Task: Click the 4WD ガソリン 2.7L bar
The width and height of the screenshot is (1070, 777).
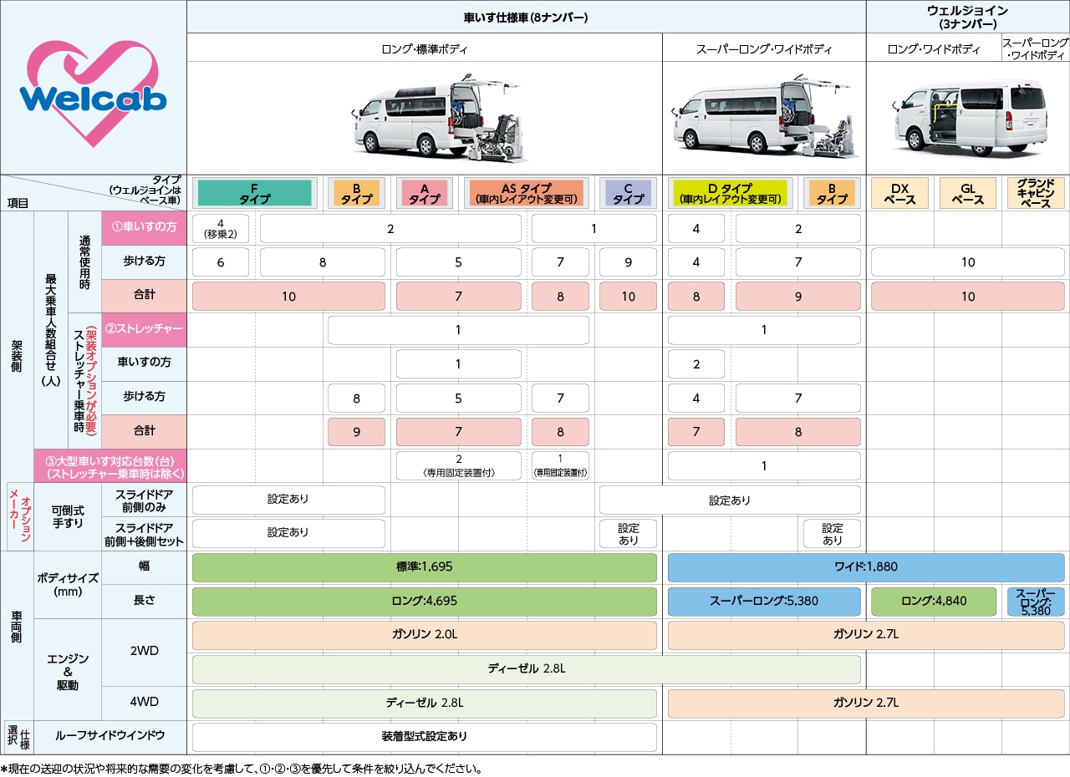Action: pyautogui.click(x=866, y=703)
